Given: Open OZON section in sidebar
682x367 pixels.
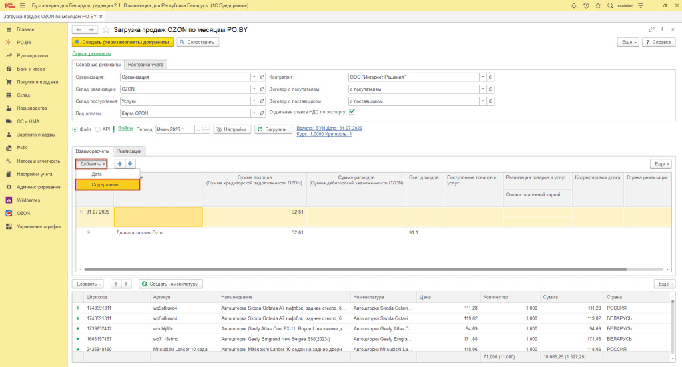Looking at the screenshot, I should [23, 214].
